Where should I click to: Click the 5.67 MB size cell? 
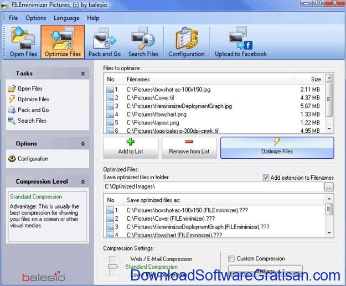[310, 106]
